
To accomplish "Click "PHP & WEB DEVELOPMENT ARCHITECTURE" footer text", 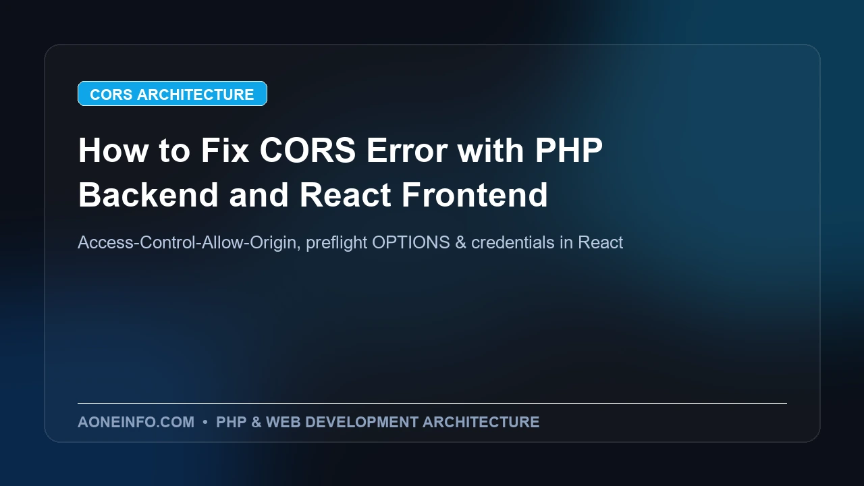I will click(x=377, y=422).
